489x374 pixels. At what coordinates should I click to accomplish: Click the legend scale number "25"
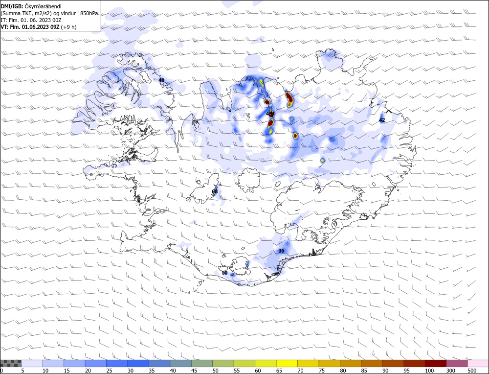tap(110, 371)
